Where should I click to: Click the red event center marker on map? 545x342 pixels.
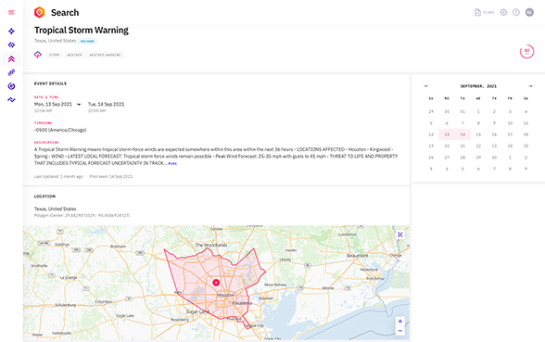(216, 283)
